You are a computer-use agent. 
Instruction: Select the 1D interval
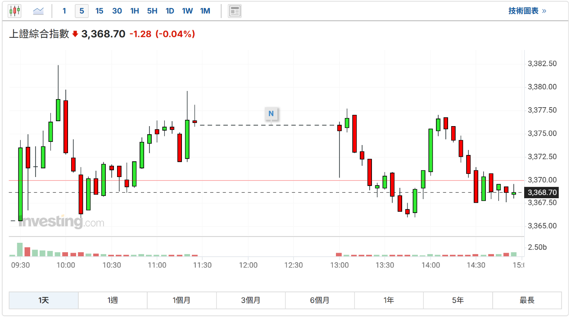click(x=170, y=11)
